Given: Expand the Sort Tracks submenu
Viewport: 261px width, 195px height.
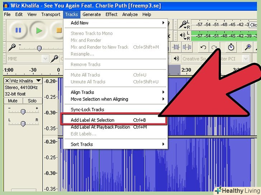Looking at the screenshot, I should click(115, 144).
